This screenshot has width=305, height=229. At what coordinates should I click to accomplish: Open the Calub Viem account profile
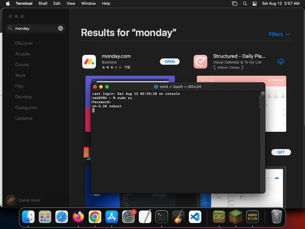coord(23,200)
